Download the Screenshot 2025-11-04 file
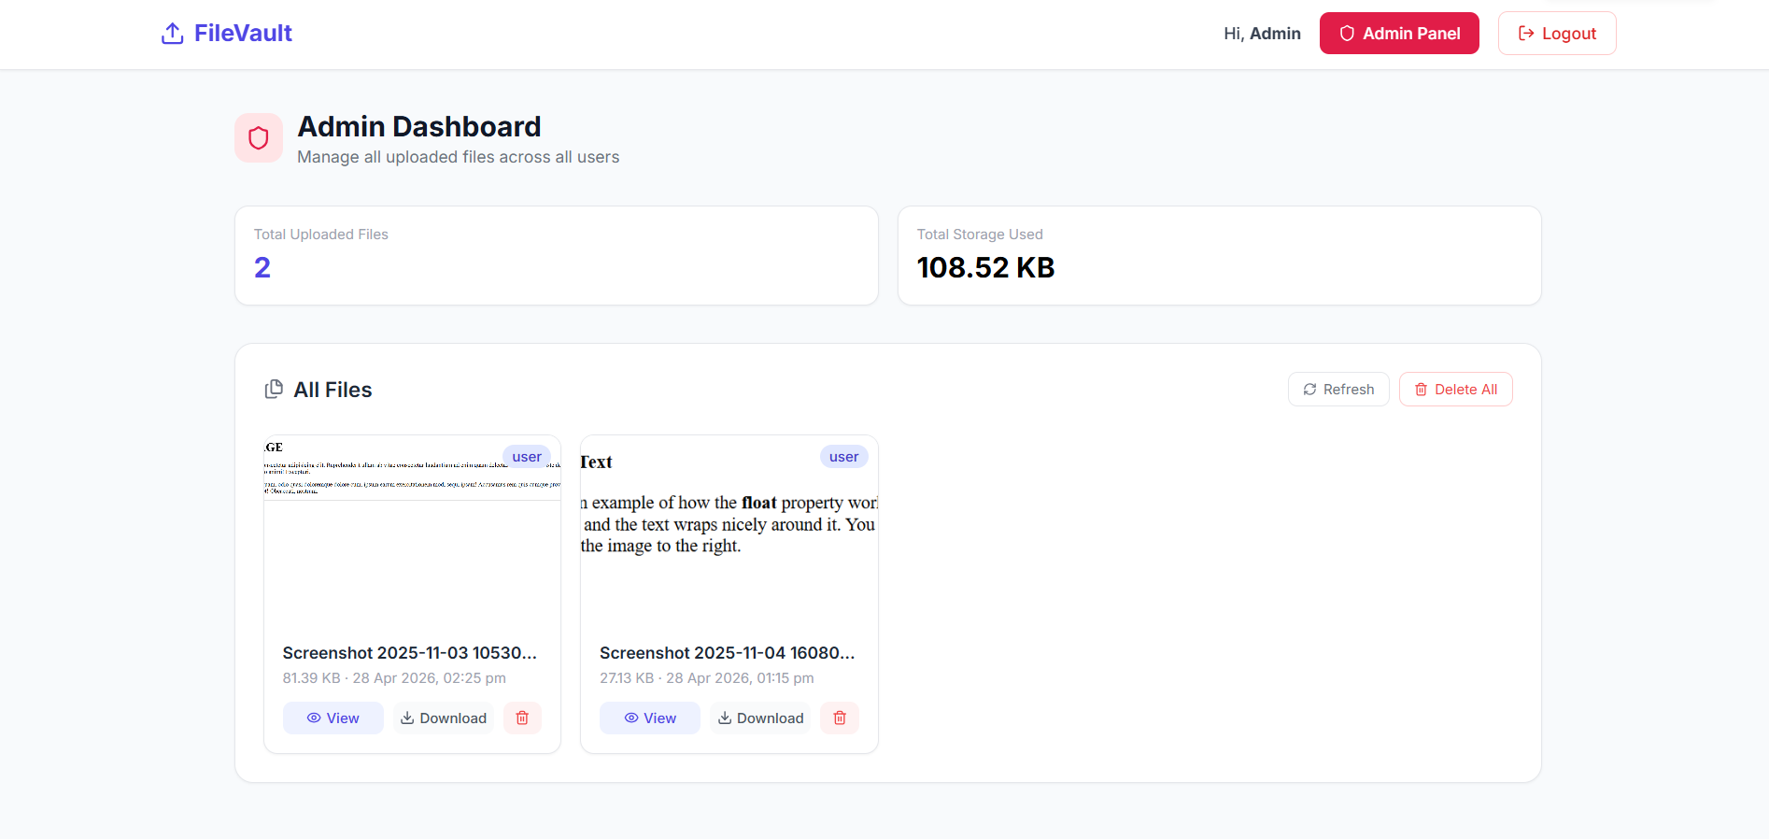Screen dimensions: 1769x839 [x=760, y=718]
